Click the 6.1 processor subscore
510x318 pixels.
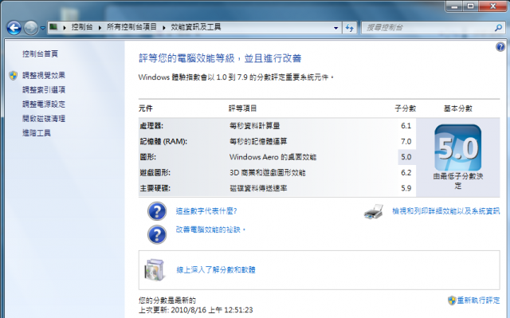click(406, 125)
